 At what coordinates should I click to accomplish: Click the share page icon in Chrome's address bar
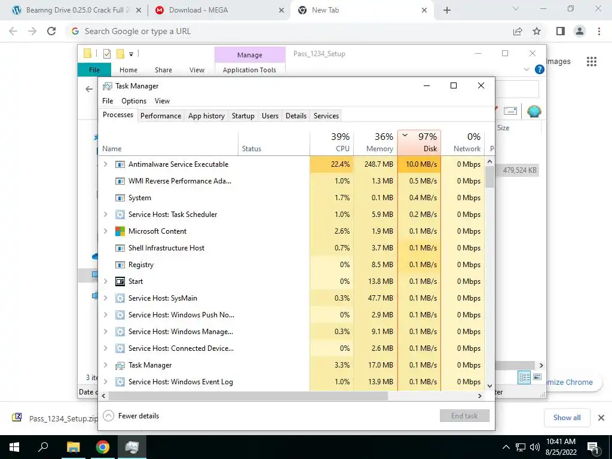point(518,31)
